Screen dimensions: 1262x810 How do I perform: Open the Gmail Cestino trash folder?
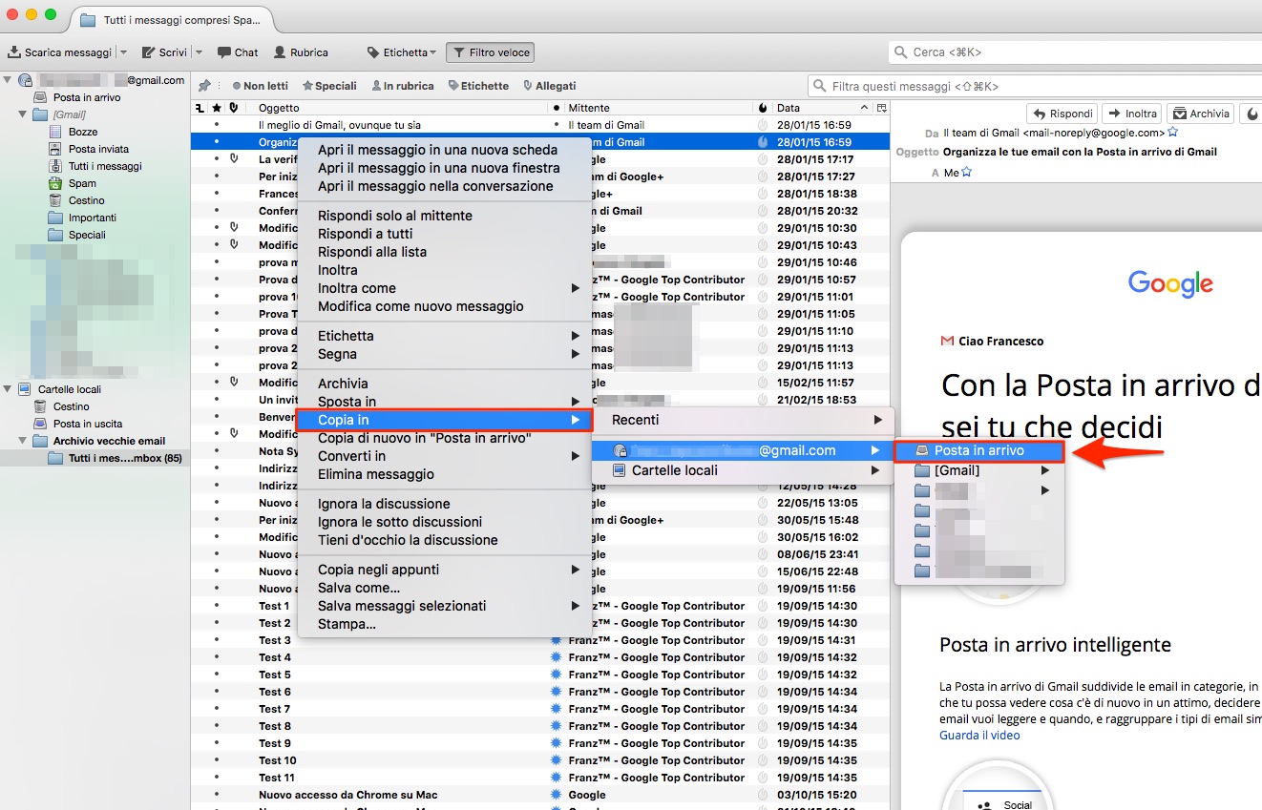pos(86,200)
